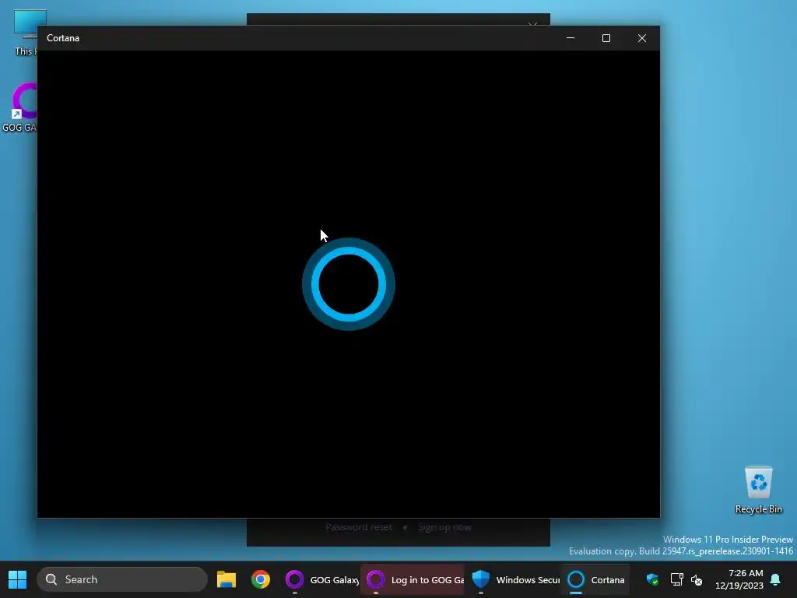Select the This PC desktop icon

[x=24, y=33]
